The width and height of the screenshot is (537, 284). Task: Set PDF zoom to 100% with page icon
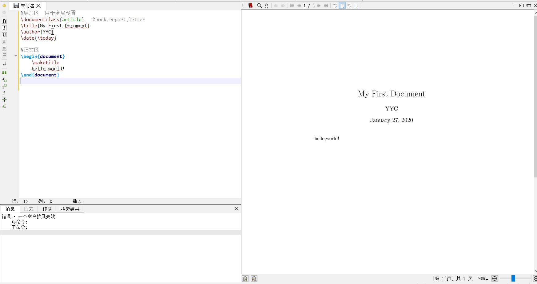click(x=335, y=6)
